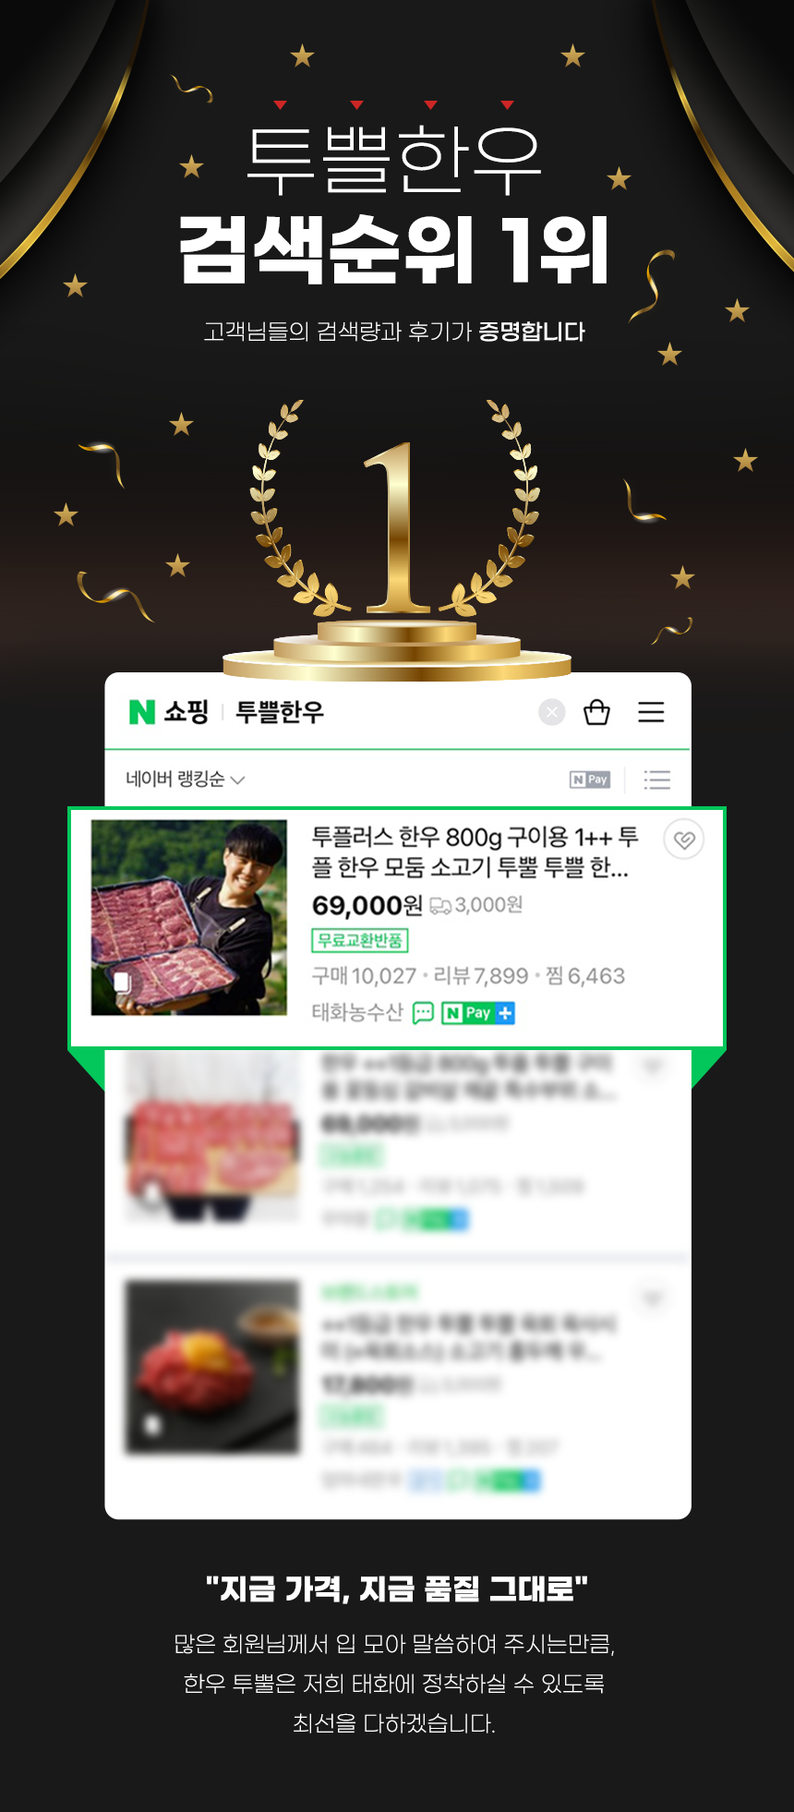
Task: Click the green Naver N logo
Action: 141,712
